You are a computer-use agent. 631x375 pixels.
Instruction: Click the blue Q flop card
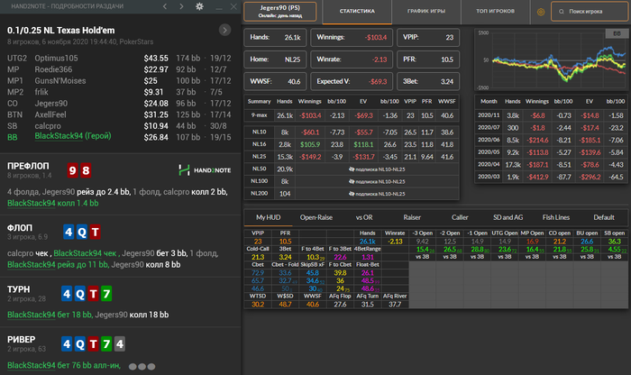(82, 233)
